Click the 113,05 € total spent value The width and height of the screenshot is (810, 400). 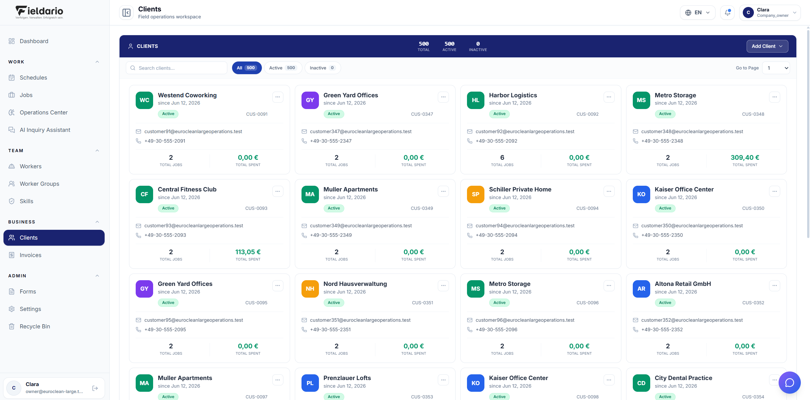point(248,252)
